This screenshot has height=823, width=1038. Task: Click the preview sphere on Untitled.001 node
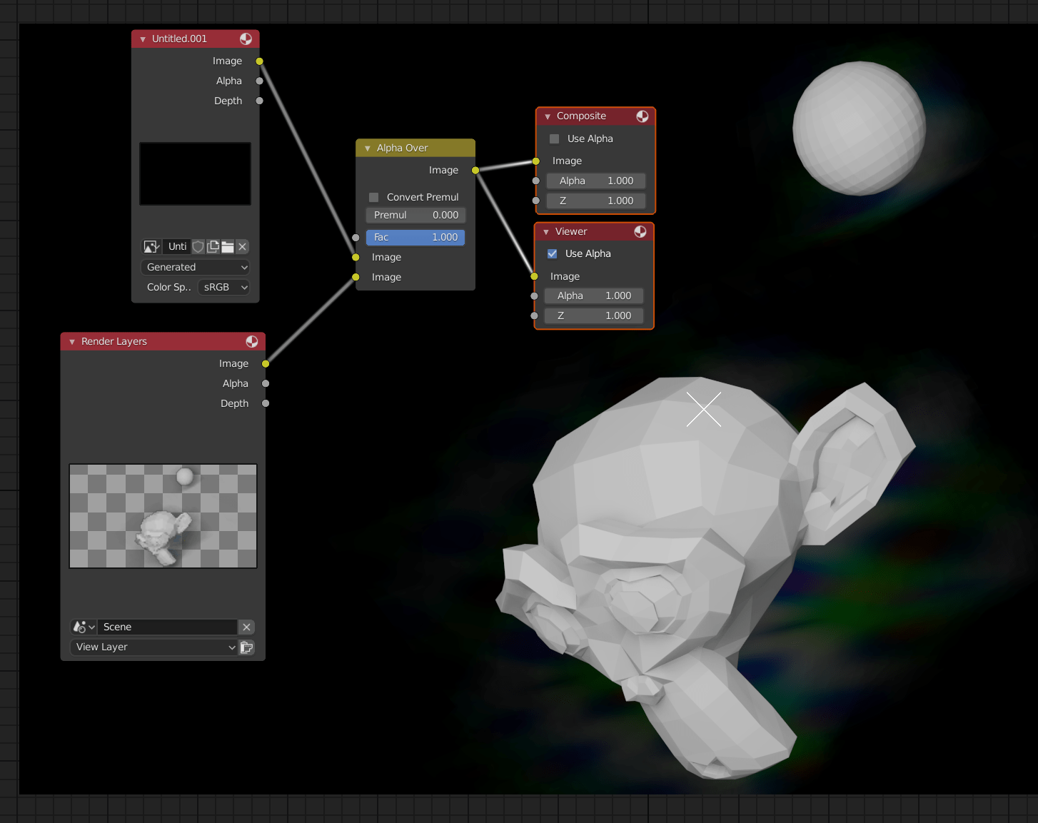tap(246, 39)
